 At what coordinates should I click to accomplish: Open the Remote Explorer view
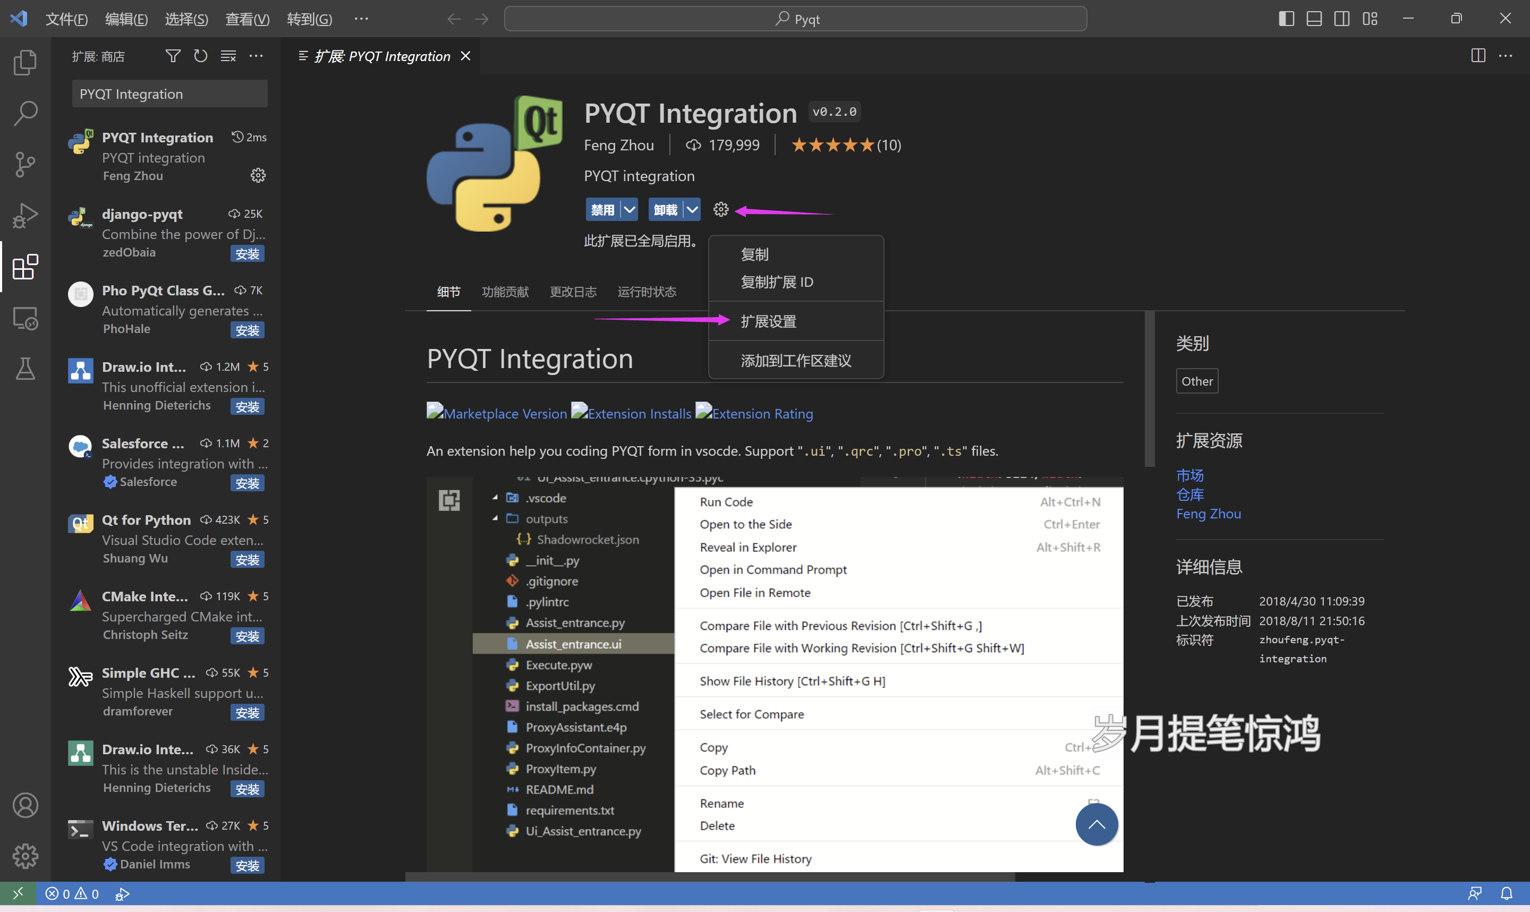[25, 318]
